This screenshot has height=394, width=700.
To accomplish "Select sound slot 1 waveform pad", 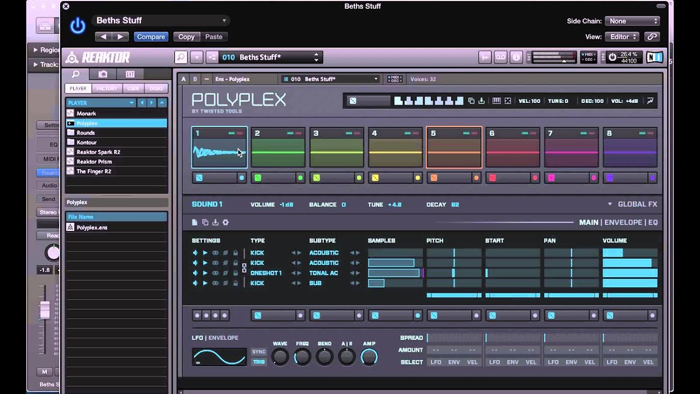I will [x=219, y=148].
